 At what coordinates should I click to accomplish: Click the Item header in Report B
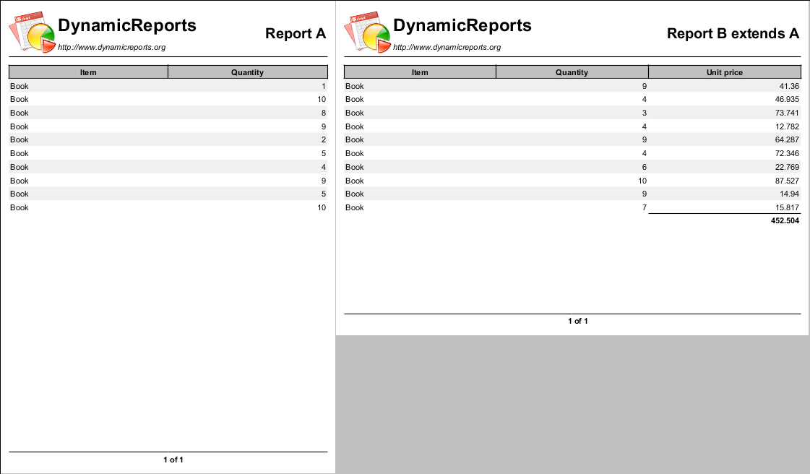click(420, 72)
